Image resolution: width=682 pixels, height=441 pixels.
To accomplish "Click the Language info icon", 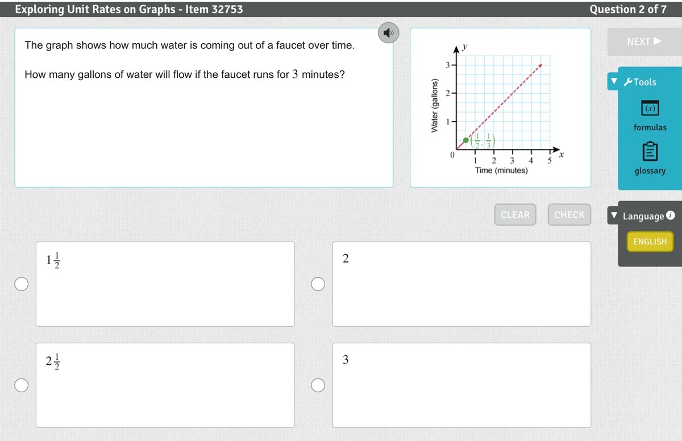I will click(670, 215).
